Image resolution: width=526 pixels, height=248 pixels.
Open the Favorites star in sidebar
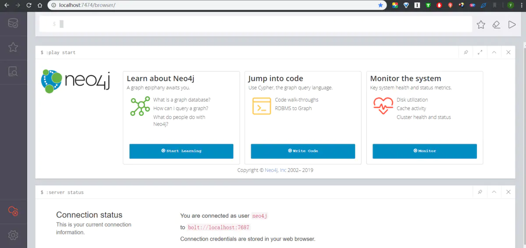pyautogui.click(x=13, y=47)
